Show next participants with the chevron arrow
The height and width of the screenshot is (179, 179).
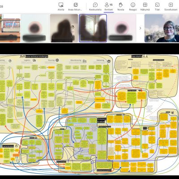point(140,28)
